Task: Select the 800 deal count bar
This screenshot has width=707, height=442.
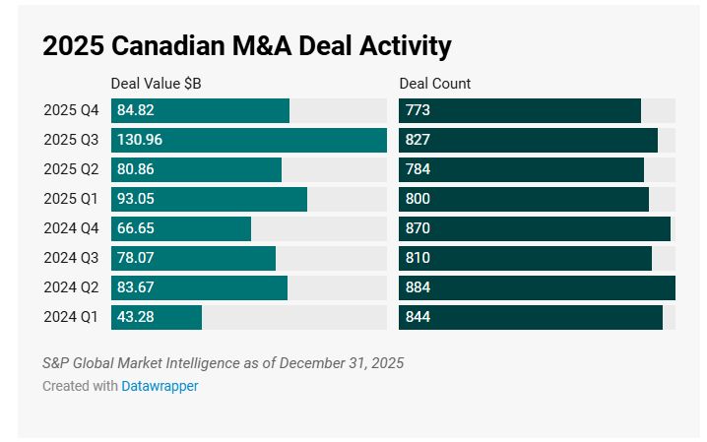Action: point(524,199)
